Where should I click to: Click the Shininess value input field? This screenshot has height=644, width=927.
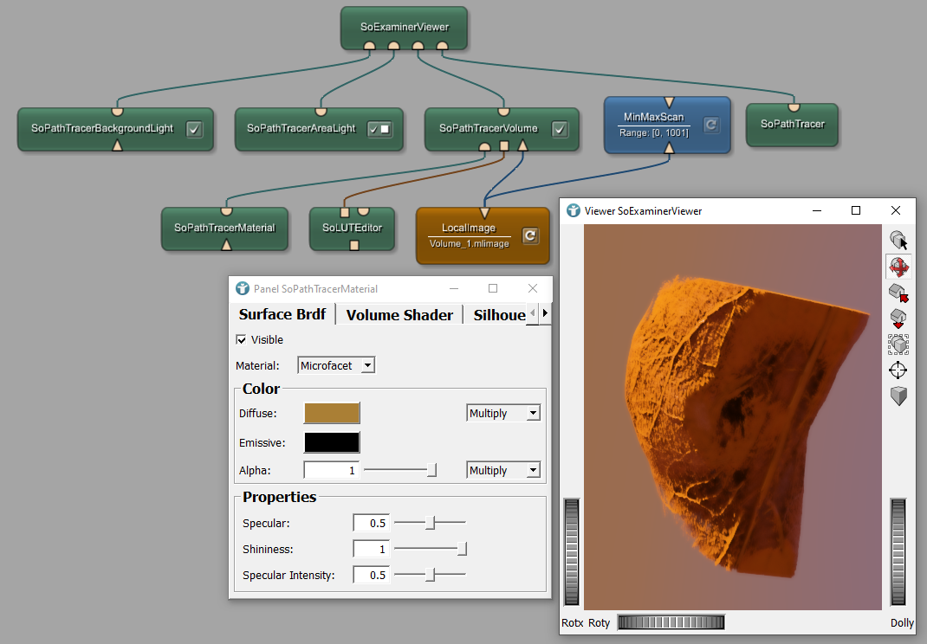click(x=371, y=549)
